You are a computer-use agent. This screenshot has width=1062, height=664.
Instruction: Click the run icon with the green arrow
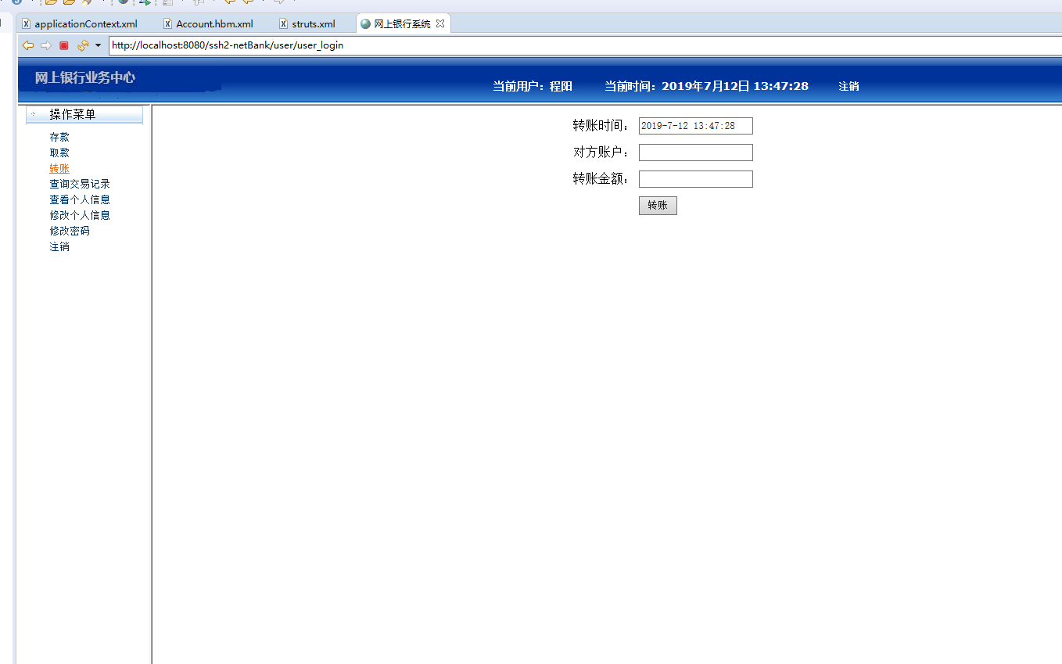pyautogui.click(x=147, y=4)
